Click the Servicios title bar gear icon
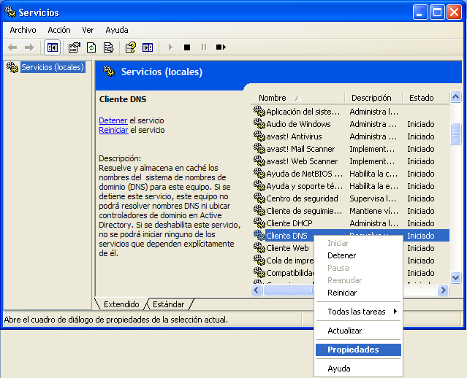 10,12
